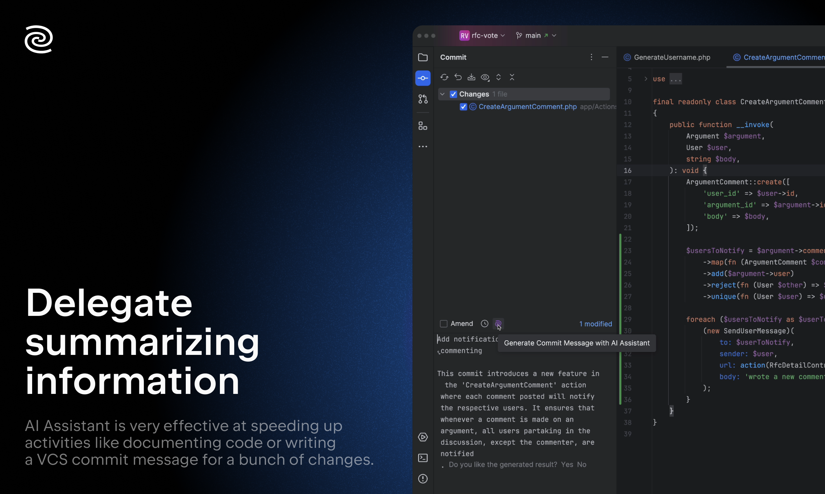Show commit message history clock icon
The width and height of the screenshot is (825, 494).
tap(484, 324)
